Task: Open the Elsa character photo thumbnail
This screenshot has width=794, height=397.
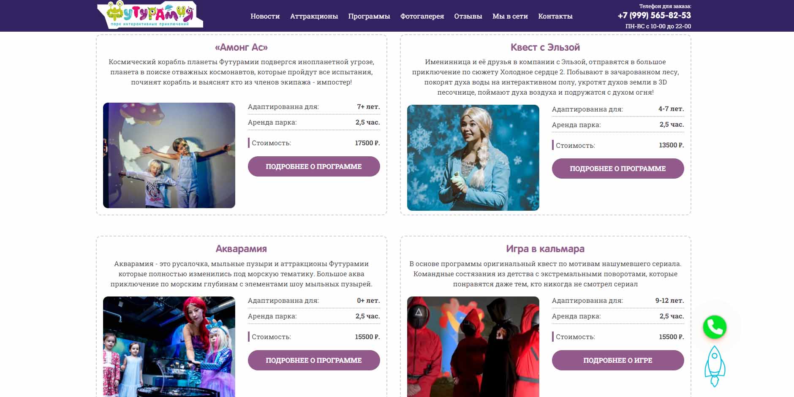Action: 473,158
